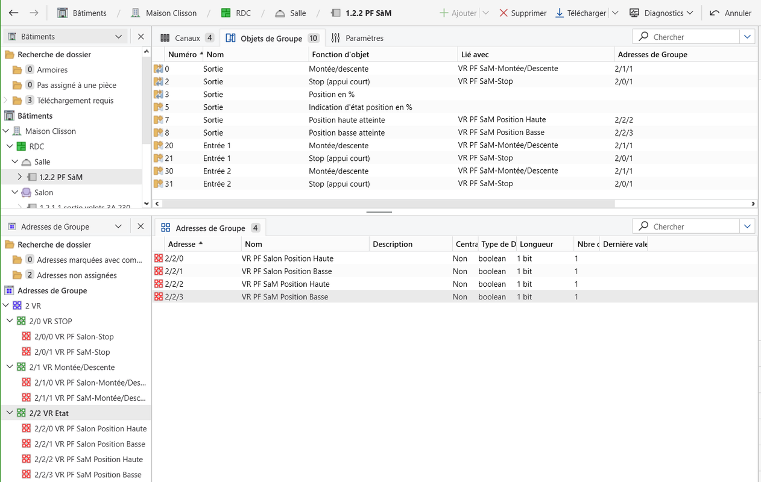The width and height of the screenshot is (761, 482).
Task: Click the Télécharger button
Action: coord(581,13)
